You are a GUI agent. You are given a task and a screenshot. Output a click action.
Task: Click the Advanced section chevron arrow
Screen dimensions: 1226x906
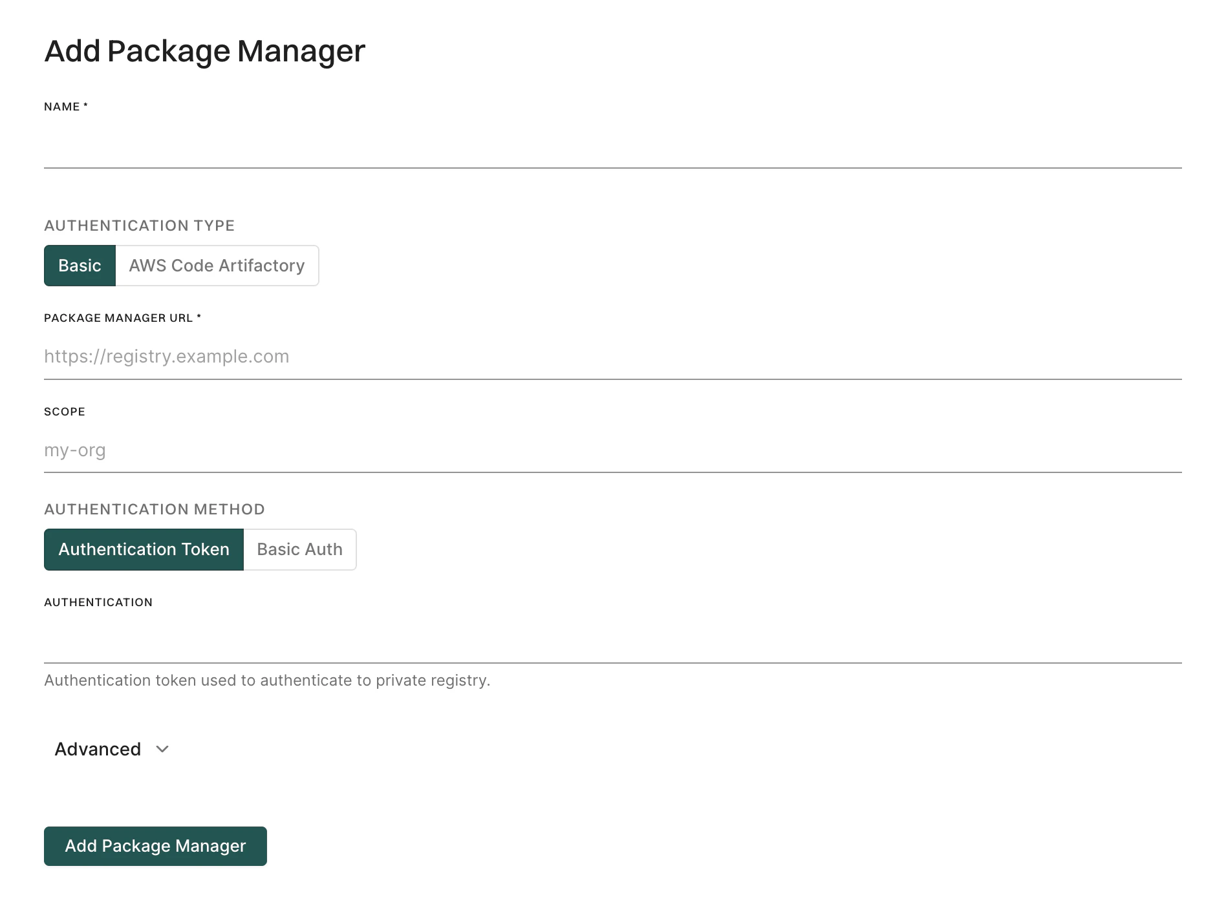[161, 750]
